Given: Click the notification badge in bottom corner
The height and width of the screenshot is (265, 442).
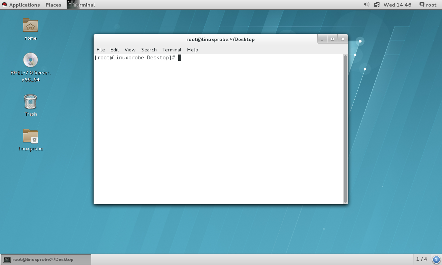Looking at the screenshot, I should [x=436, y=259].
